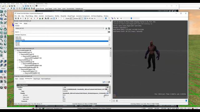The height and width of the screenshot is (112, 200).
Task: Switch to the Mesh tab in Browser panel
Action: tap(17, 24)
